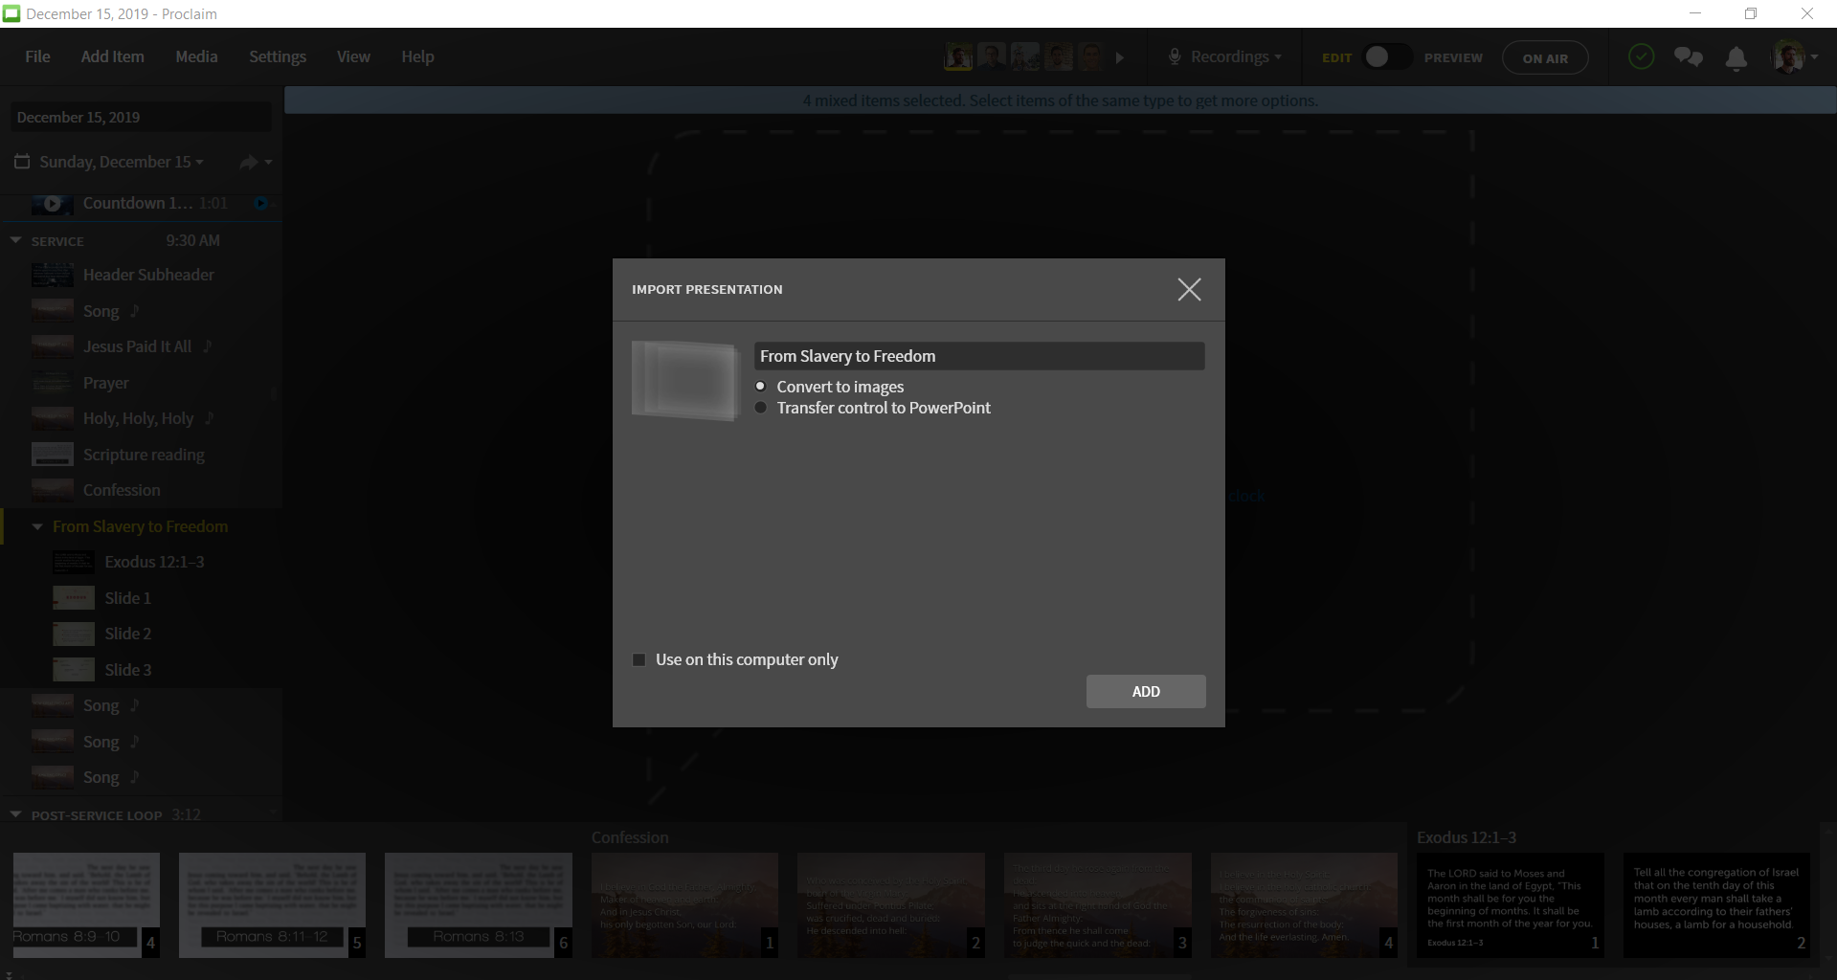This screenshot has height=980, width=1837.
Task: Click the team members play arrow icon
Action: 1120,57
